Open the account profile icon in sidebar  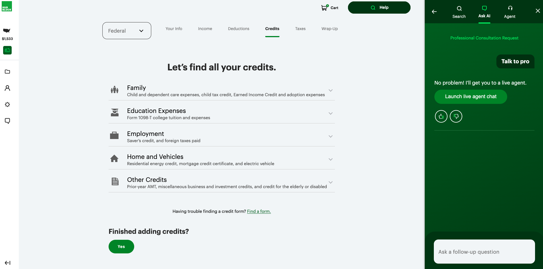[7, 88]
